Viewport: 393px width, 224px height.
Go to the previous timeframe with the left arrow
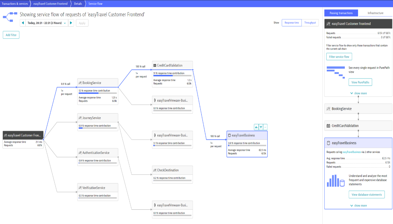23,23
